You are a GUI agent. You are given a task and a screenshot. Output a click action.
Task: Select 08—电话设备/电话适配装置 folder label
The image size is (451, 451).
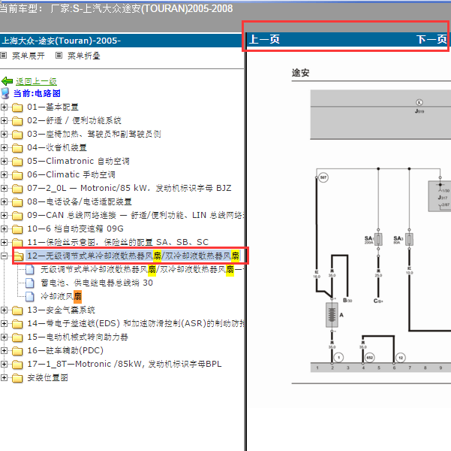(x=80, y=201)
